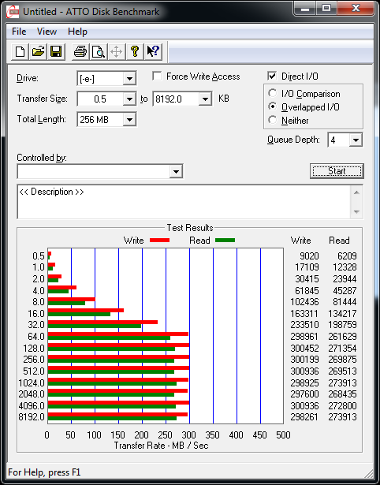Open the Controlled by combo box
The height and width of the screenshot is (485, 380).
coord(100,171)
